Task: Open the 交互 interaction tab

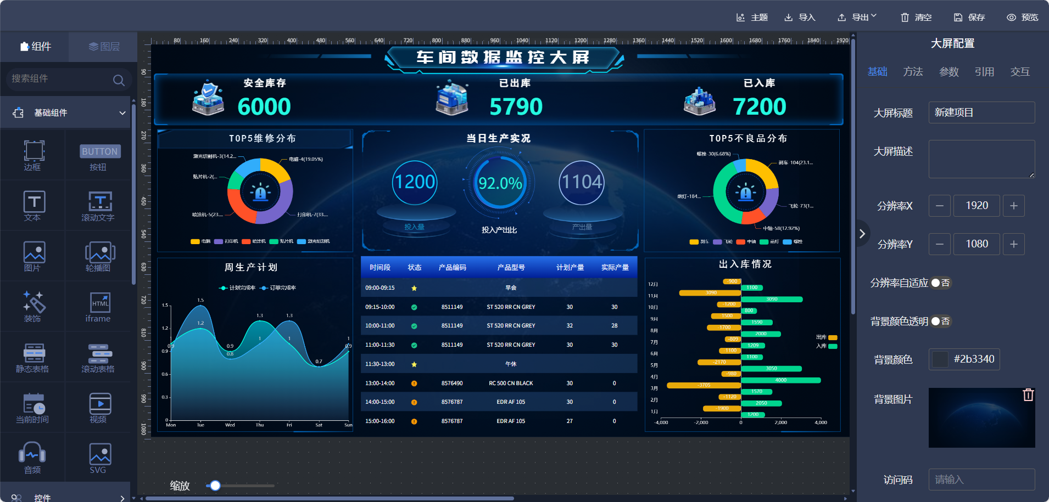Action: pos(1019,72)
